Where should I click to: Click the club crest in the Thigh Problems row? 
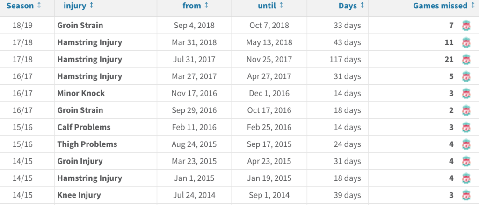pyautogui.click(x=466, y=144)
